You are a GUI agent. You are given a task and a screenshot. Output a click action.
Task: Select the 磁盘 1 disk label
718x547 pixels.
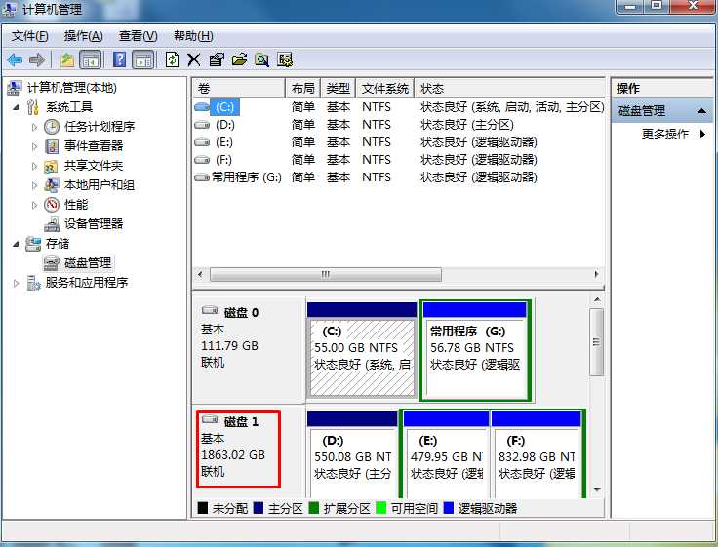(x=241, y=422)
